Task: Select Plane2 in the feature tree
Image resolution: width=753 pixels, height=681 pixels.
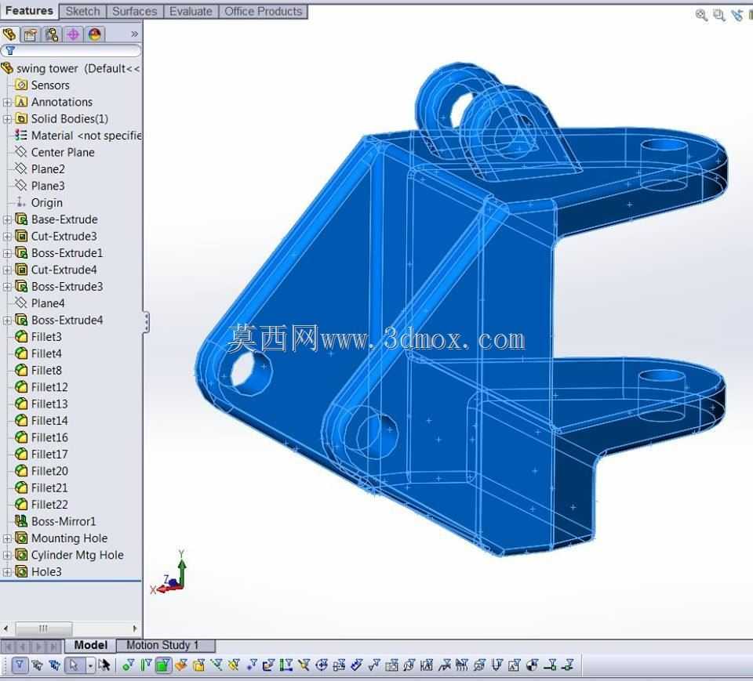Action: pyautogui.click(x=40, y=169)
